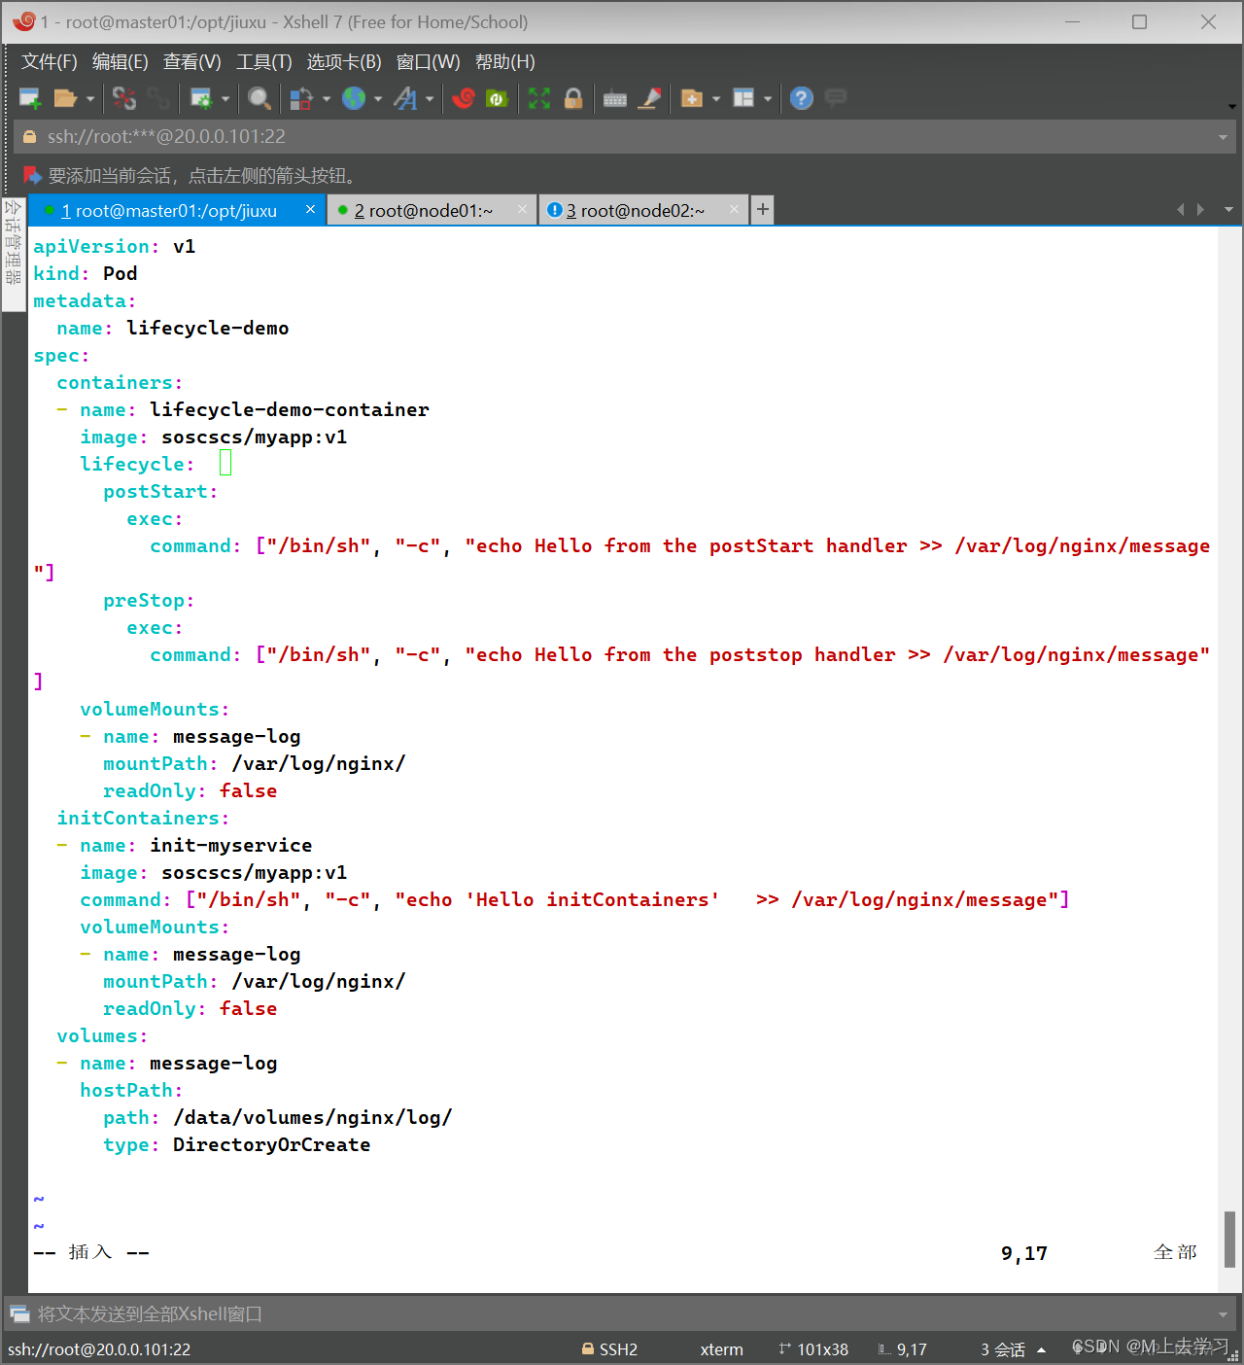
Task: Click the new folder tool icon
Action: point(692,98)
